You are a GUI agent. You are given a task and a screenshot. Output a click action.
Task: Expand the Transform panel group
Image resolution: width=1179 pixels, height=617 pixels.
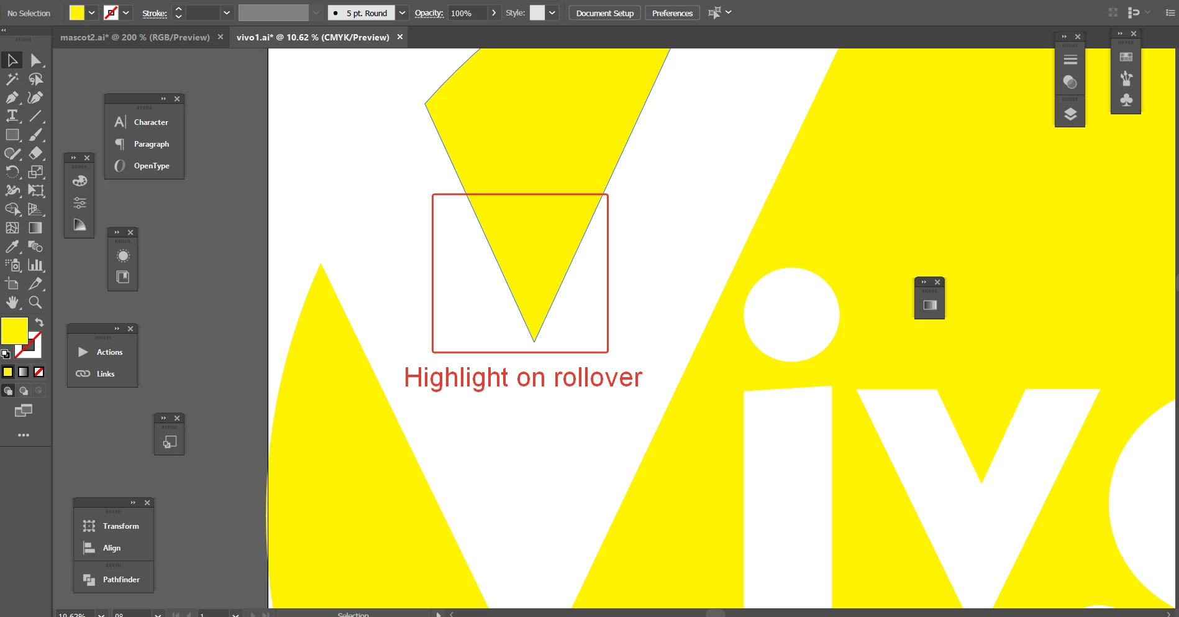tap(133, 503)
